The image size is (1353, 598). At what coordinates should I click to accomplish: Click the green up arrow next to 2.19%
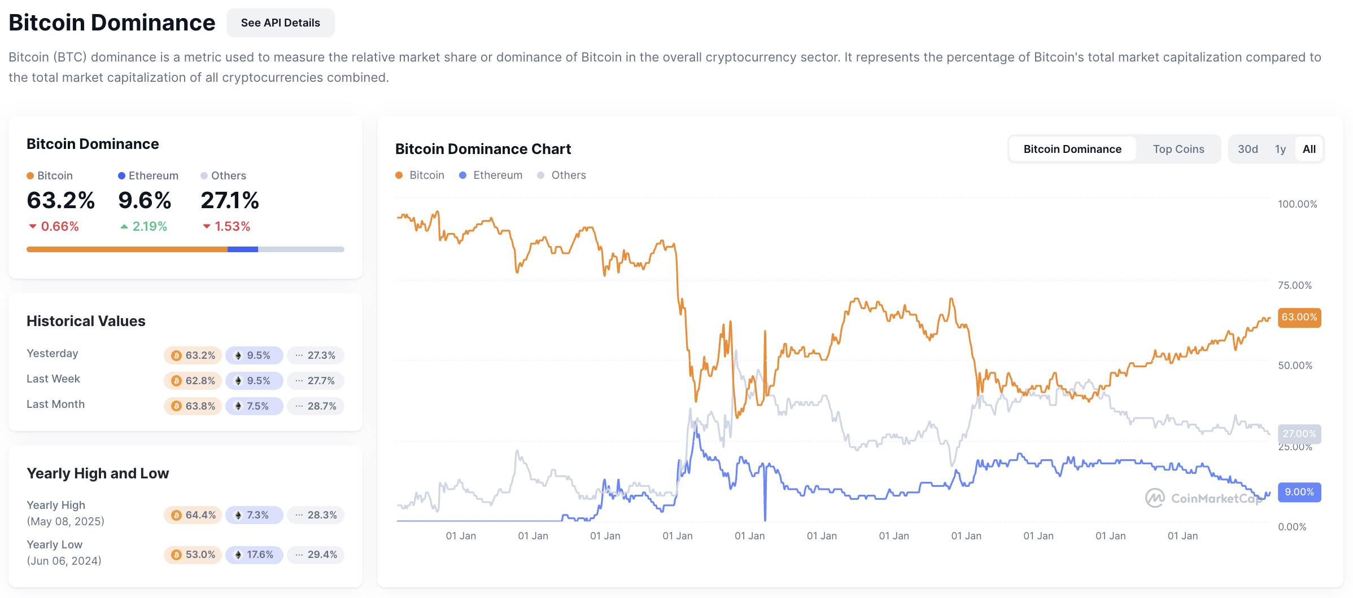coord(124,226)
